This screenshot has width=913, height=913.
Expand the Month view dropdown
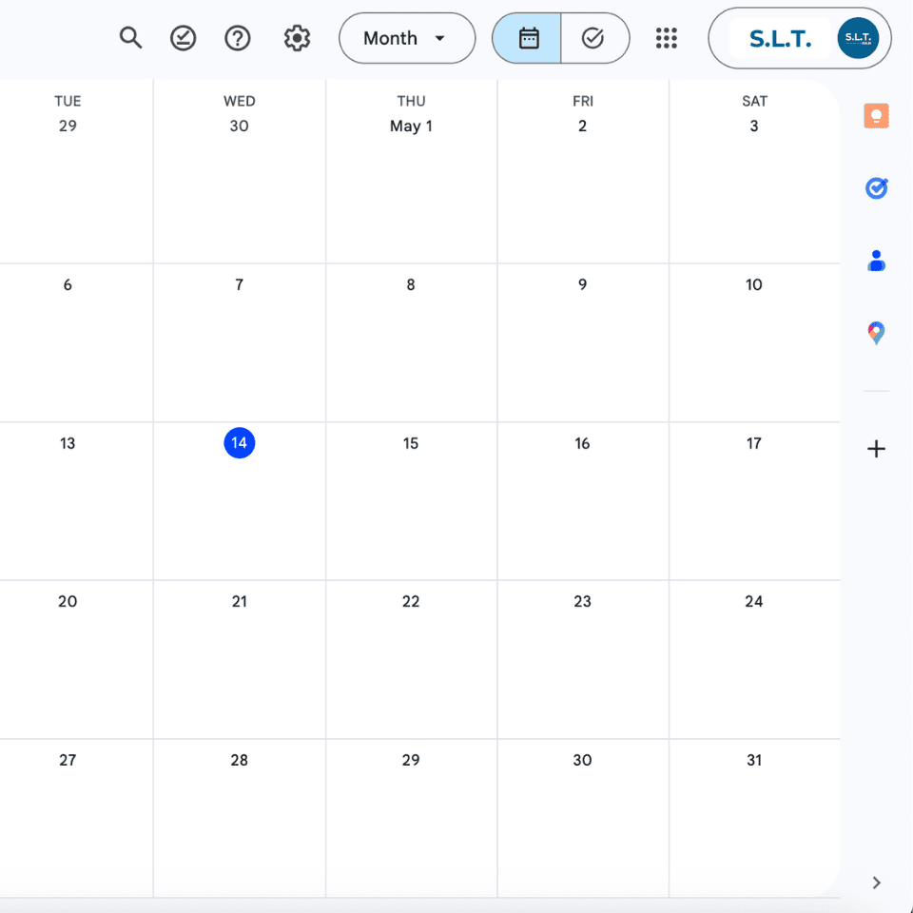407,38
